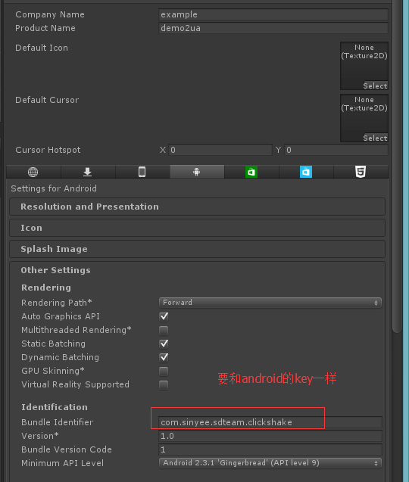
Task: Click the Default Cursor label
Action: [47, 100]
